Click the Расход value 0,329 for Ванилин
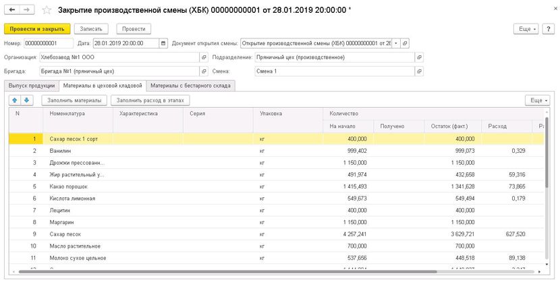Viewport: 560px width, 282px height. point(519,151)
